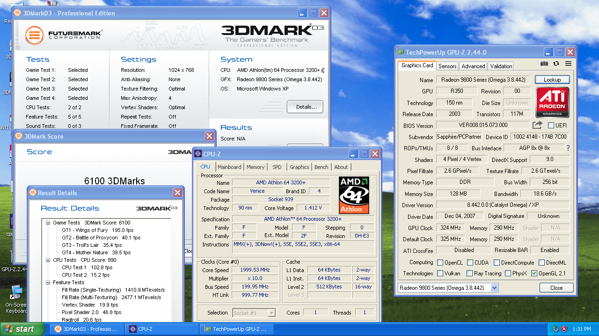Screen dimensions: 599x336
Task: Click taskbar clock 1:31 PM
Action: click(x=581, y=329)
